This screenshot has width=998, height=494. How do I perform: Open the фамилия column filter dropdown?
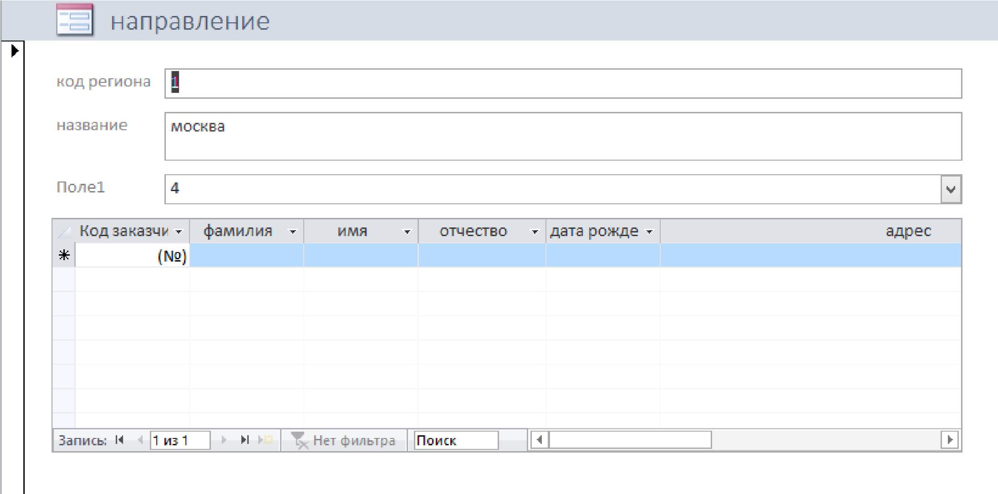(293, 232)
